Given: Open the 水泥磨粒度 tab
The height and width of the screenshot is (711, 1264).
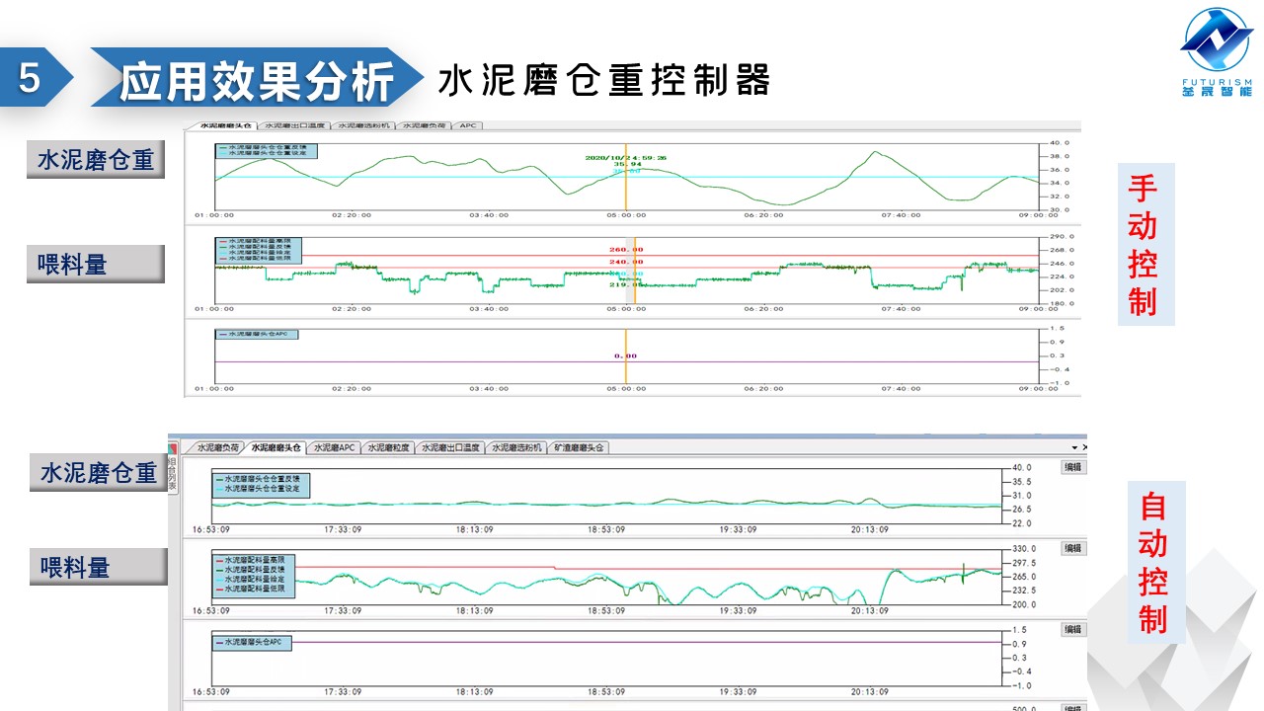Looking at the screenshot, I should click(388, 447).
